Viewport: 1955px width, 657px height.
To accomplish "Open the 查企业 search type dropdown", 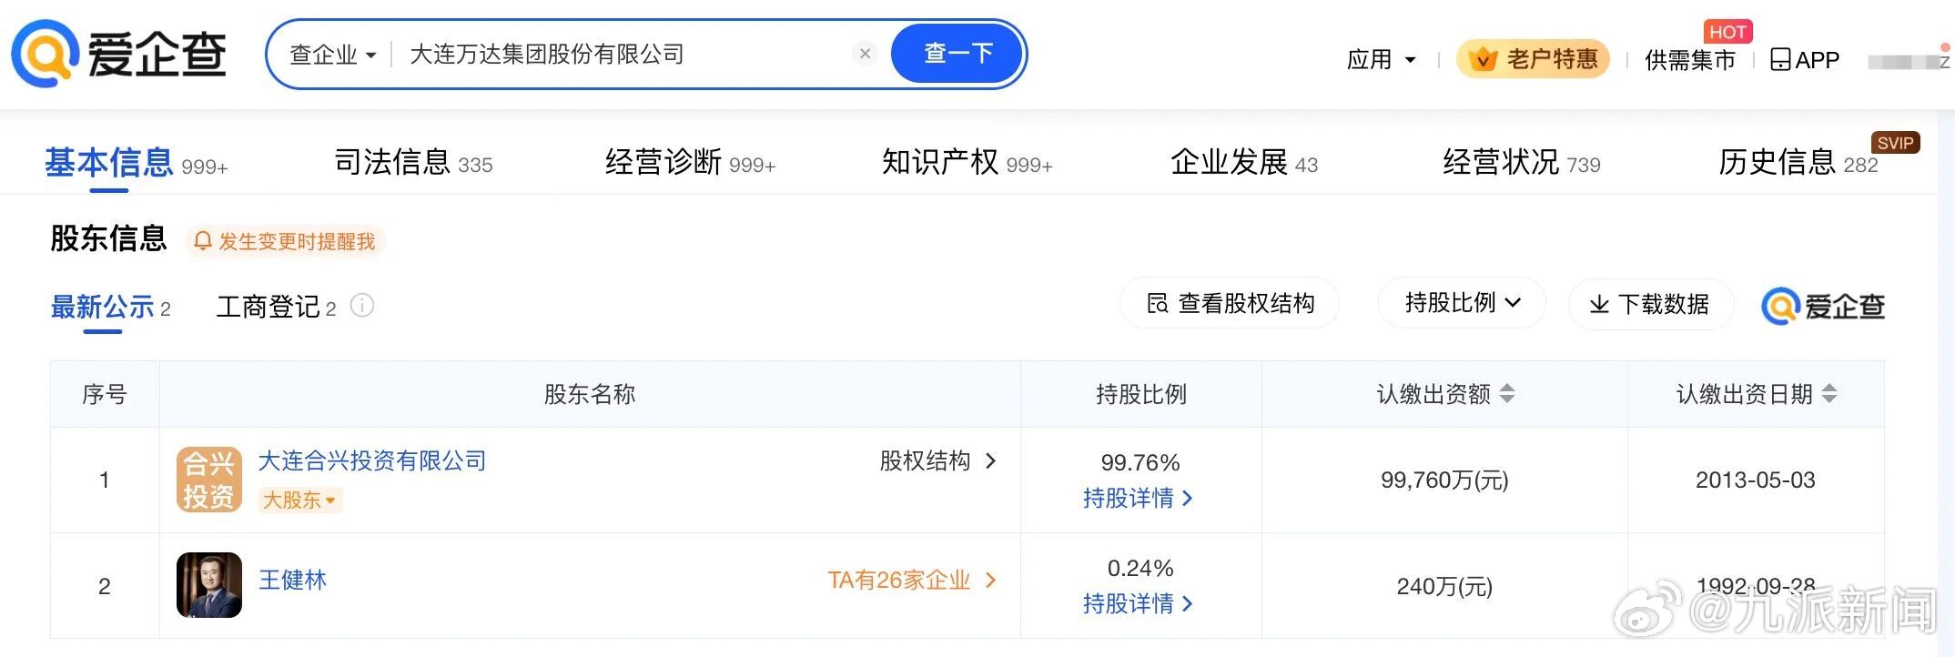I will 332,55.
